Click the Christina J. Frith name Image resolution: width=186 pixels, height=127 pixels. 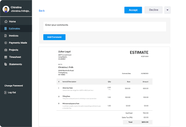pos(66,67)
